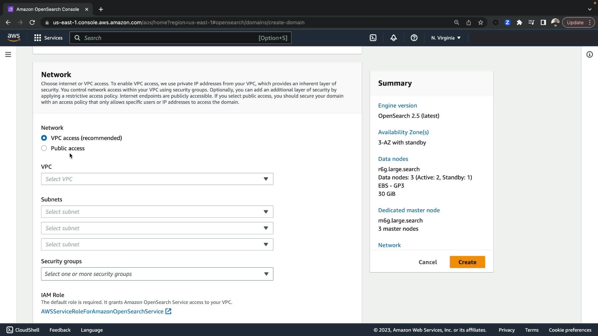Open the notifications bell icon

[393, 38]
